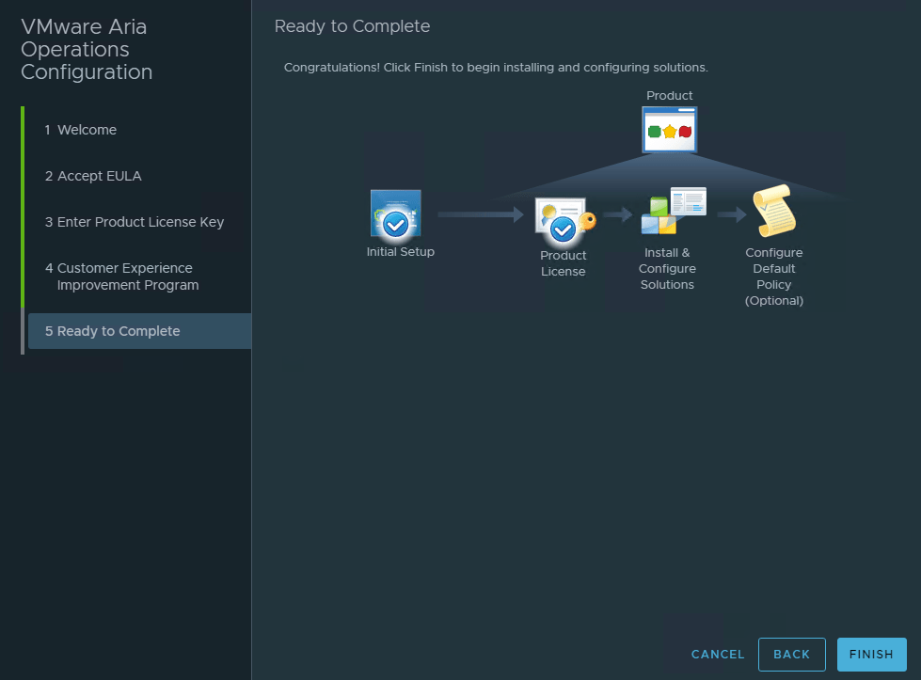
Task: Click the "Initial Setup" text label
Action: [x=401, y=252]
